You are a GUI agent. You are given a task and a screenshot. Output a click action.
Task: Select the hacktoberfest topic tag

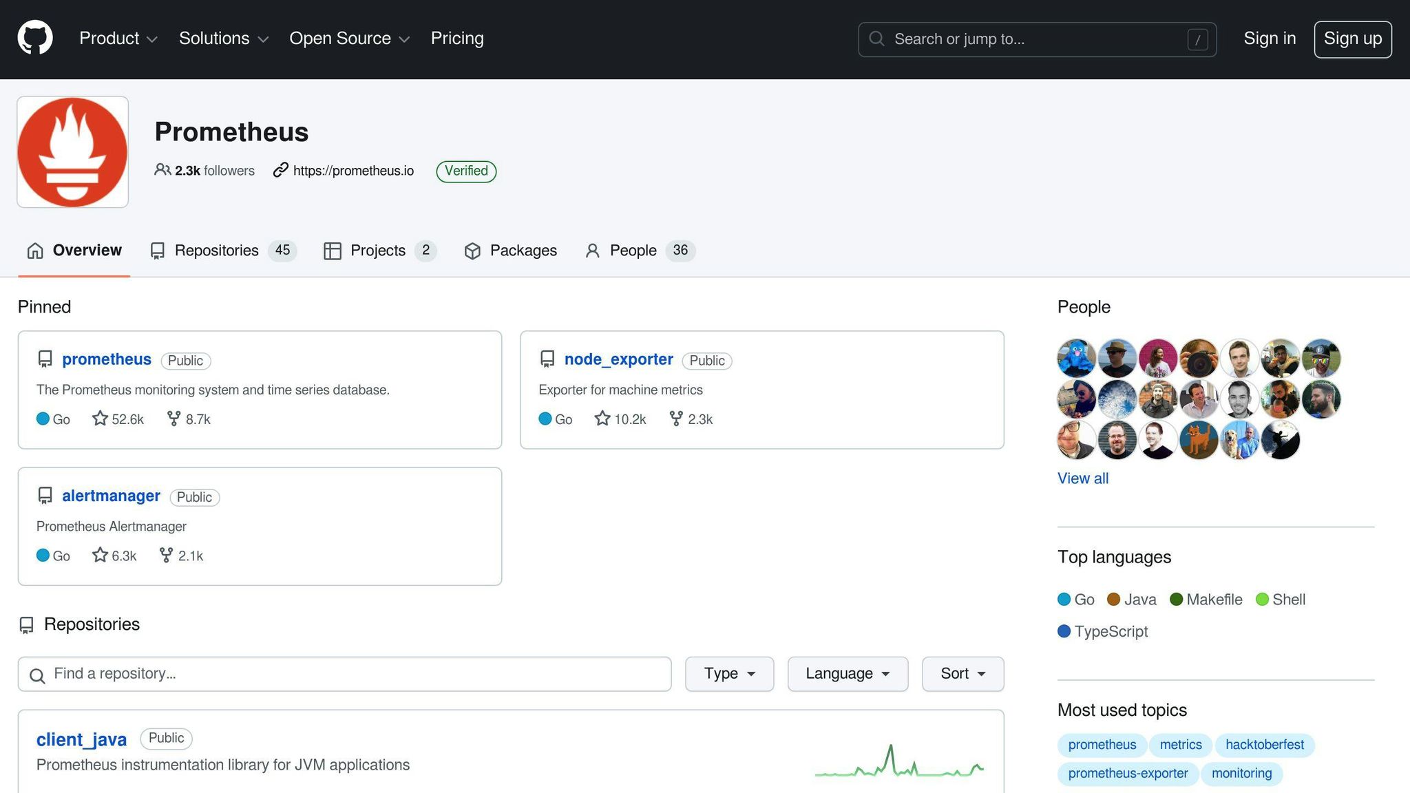click(1264, 745)
